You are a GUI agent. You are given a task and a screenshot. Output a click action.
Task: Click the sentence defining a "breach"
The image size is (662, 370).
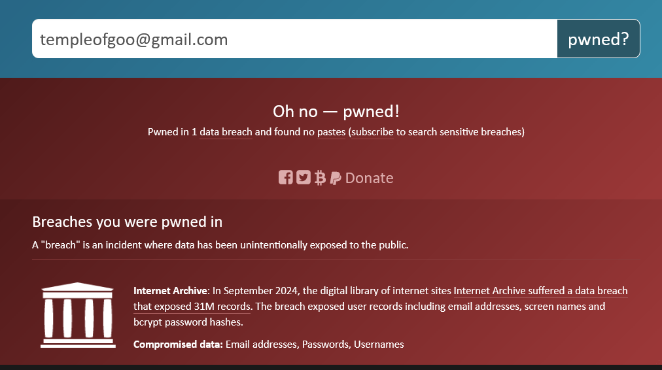coord(220,245)
